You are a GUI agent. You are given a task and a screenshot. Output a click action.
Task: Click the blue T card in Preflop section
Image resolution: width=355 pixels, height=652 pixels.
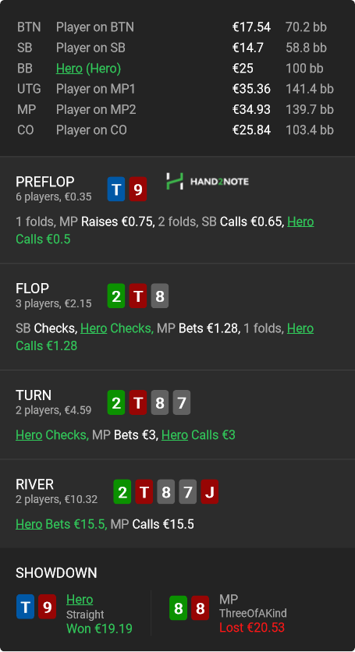tap(116, 190)
